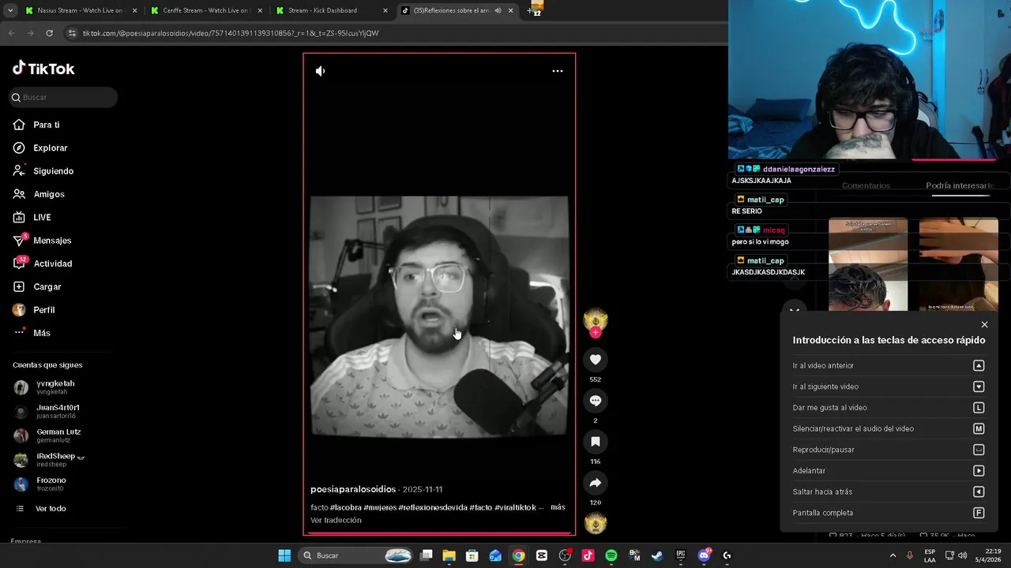Screen dimensions: 1011x568
Task: Reload the page in Chrome
Action: 49,33
